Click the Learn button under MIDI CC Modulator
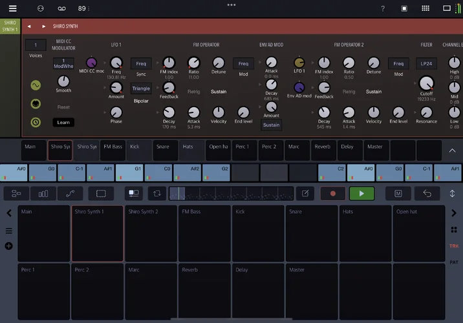 [63, 122]
